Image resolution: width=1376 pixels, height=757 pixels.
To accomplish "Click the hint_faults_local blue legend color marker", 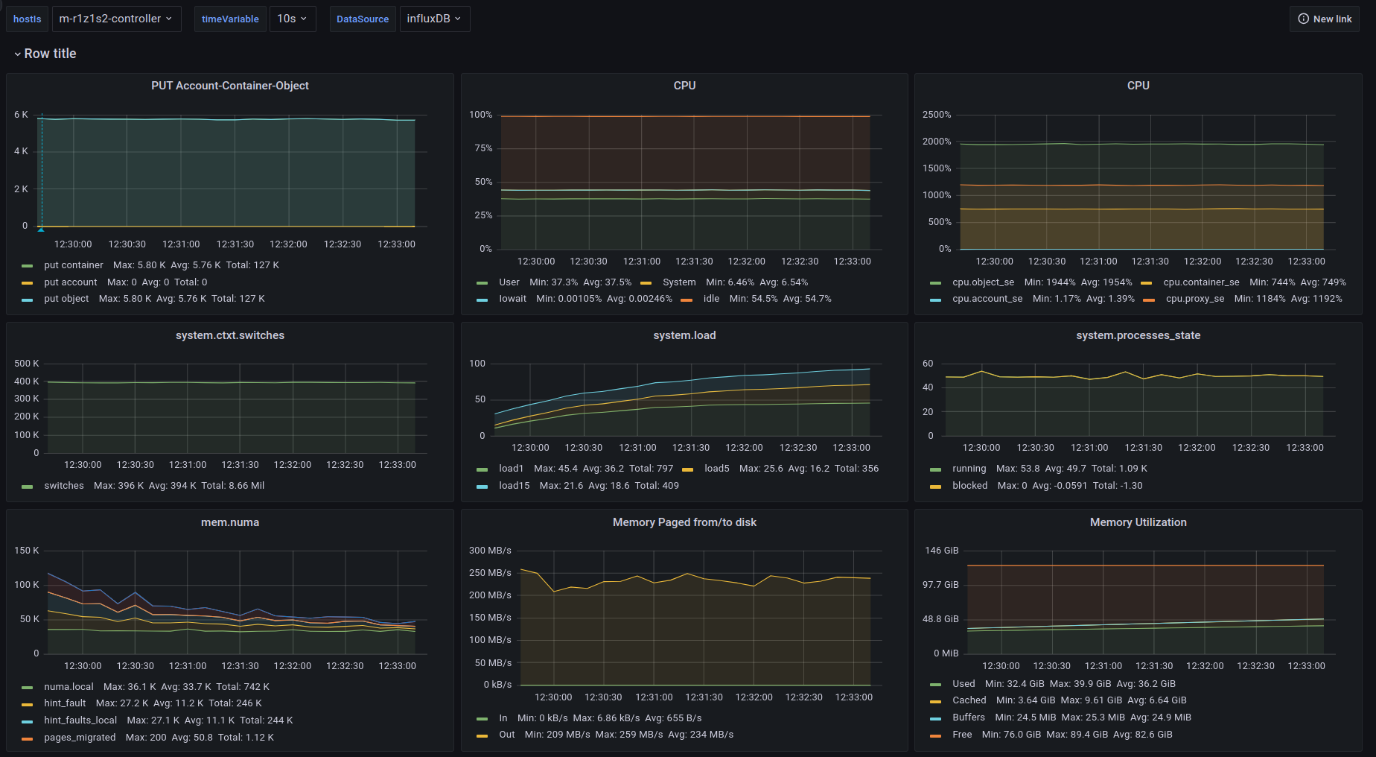I will click(x=28, y=721).
